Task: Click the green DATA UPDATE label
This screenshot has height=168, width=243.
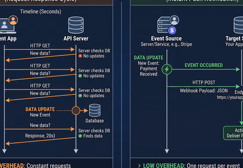Action: pos(149,58)
